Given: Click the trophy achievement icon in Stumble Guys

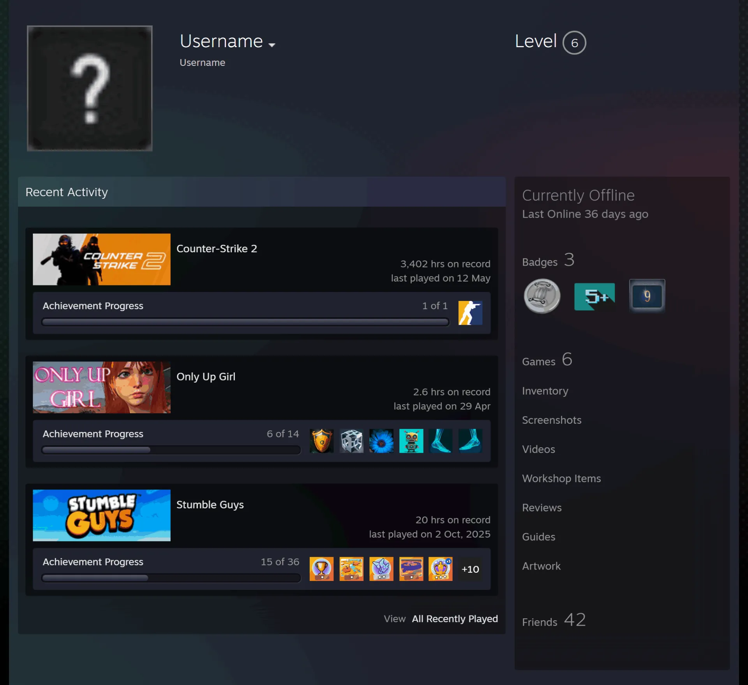Looking at the screenshot, I should point(322,569).
